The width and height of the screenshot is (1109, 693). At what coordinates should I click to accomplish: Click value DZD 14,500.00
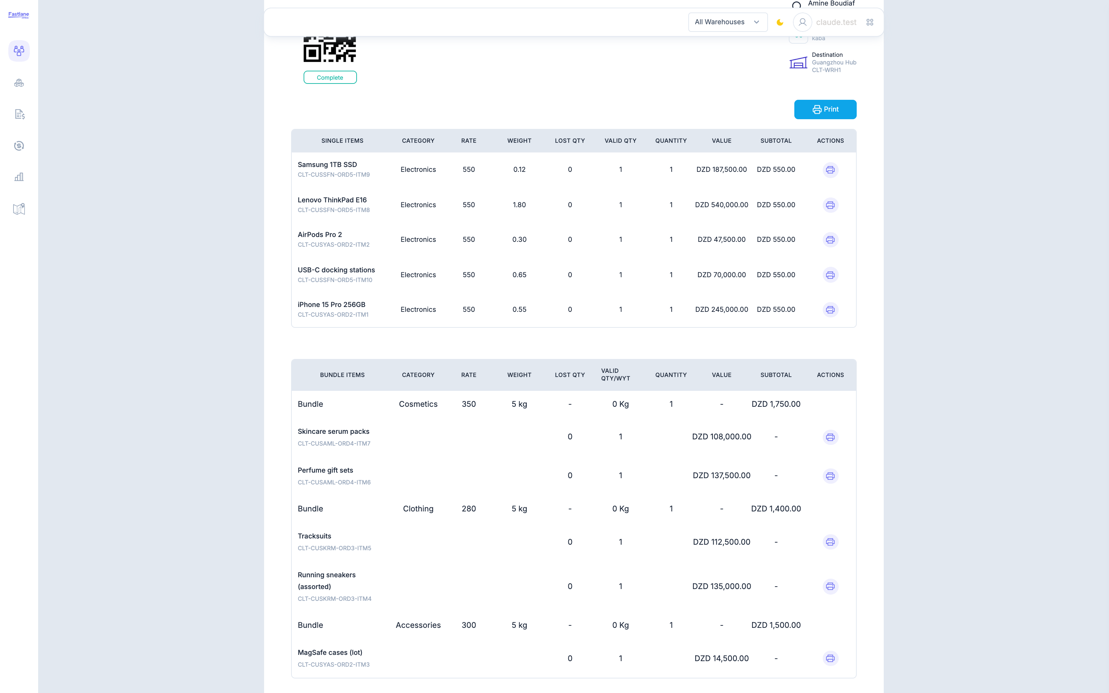tap(721, 659)
